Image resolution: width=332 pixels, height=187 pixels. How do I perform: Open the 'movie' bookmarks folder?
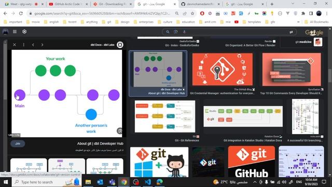point(33,22)
